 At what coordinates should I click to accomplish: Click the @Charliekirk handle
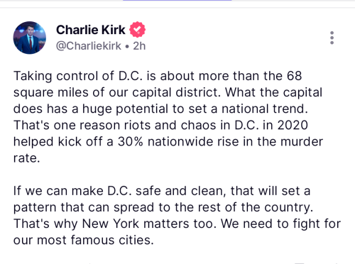point(89,45)
